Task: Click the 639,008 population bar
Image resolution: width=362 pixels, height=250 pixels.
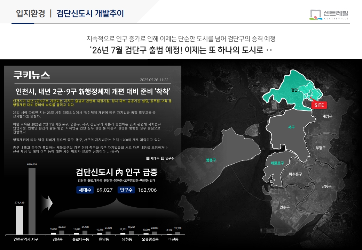Action: [32, 201]
